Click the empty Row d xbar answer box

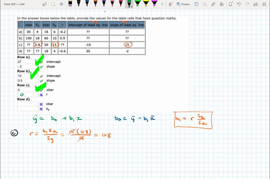[27, 104]
